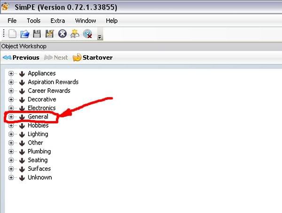Select the Lighting category label
This screenshot has height=213, width=282.
point(38,134)
